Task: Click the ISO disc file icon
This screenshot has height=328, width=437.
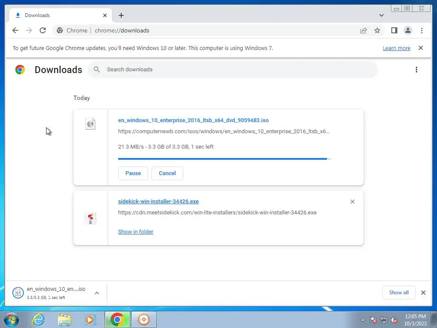Action: click(90, 123)
